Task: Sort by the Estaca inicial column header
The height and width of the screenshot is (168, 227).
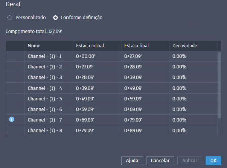Action: point(90,46)
